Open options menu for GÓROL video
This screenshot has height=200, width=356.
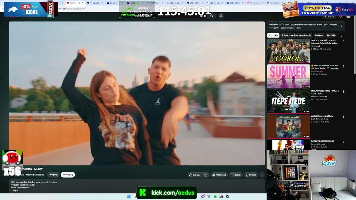[343, 41]
